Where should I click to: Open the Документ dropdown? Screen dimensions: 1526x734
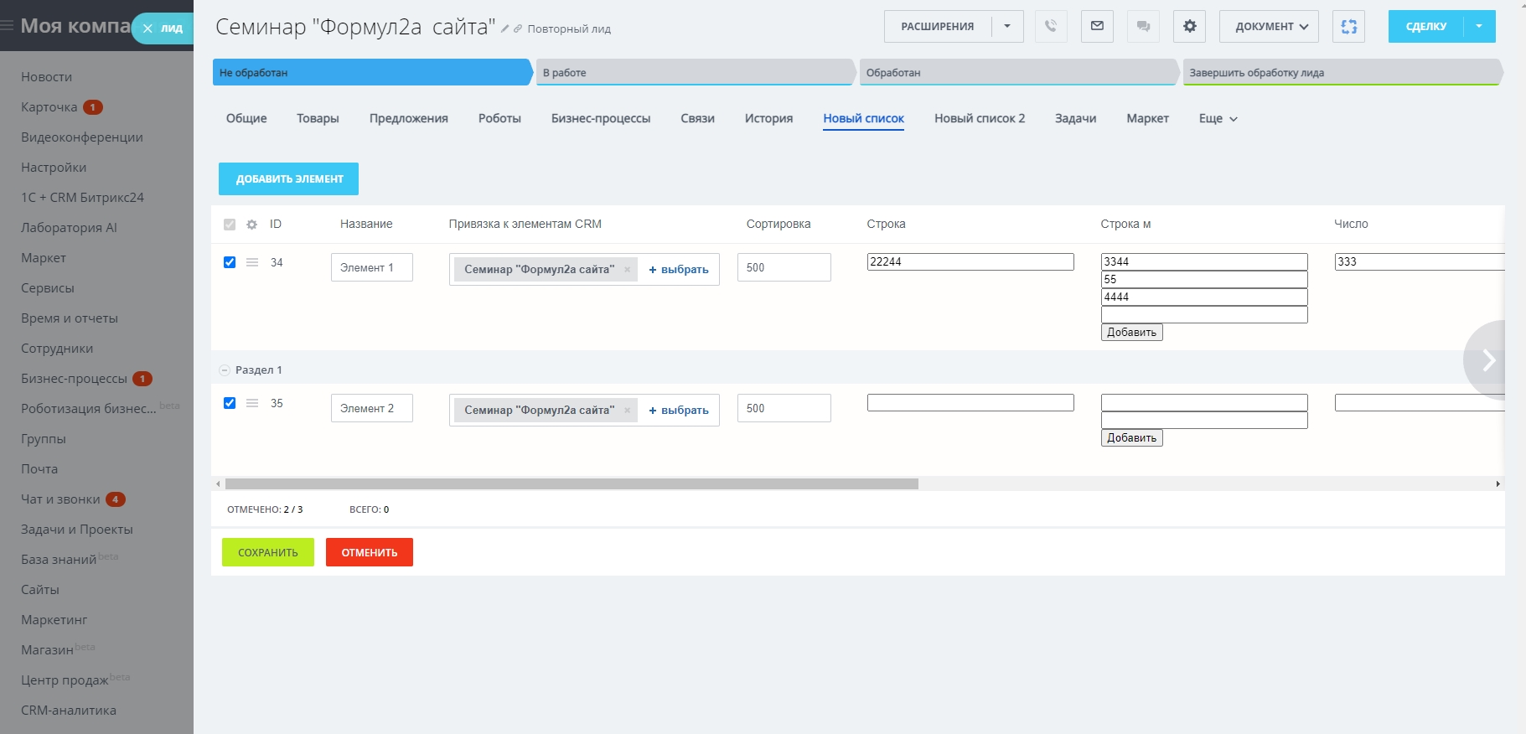pyautogui.click(x=1269, y=26)
